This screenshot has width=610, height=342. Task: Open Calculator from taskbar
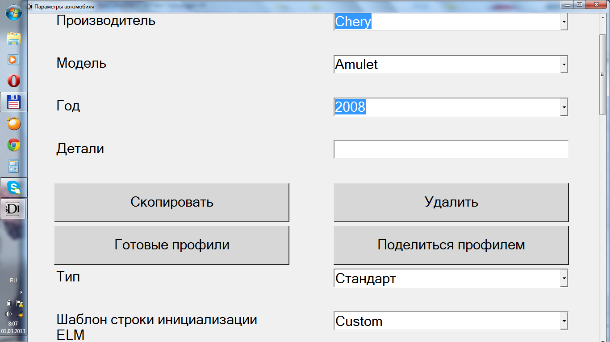pyautogui.click(x=14, y=167)
